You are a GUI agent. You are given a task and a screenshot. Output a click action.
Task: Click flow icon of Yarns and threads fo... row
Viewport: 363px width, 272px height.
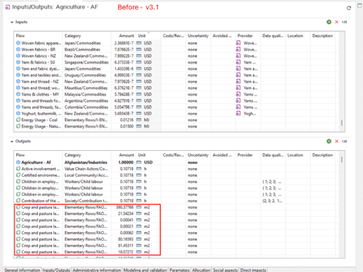pyautogui.click(x=18, y=100)
